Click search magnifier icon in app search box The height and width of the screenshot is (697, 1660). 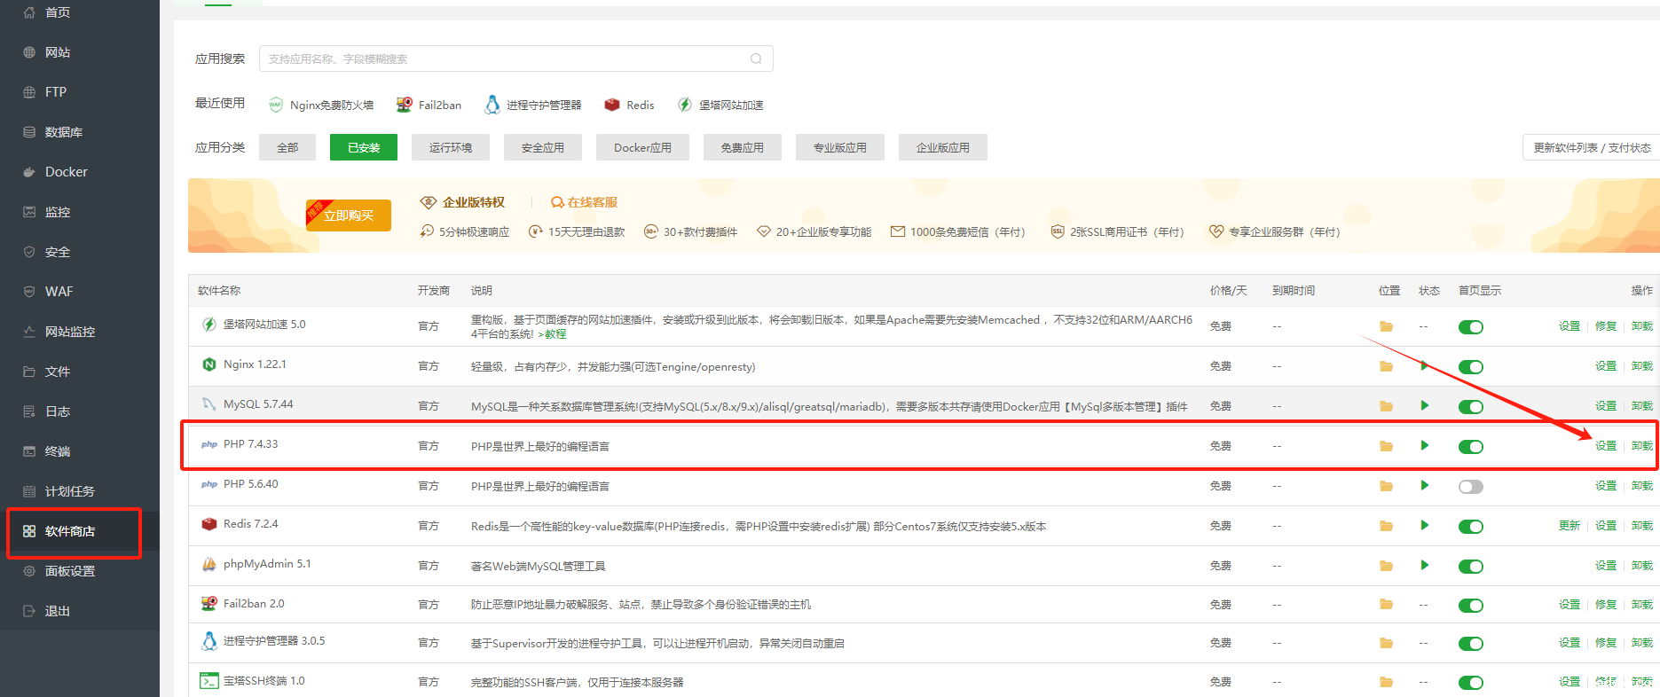click(x=756, y=59)
